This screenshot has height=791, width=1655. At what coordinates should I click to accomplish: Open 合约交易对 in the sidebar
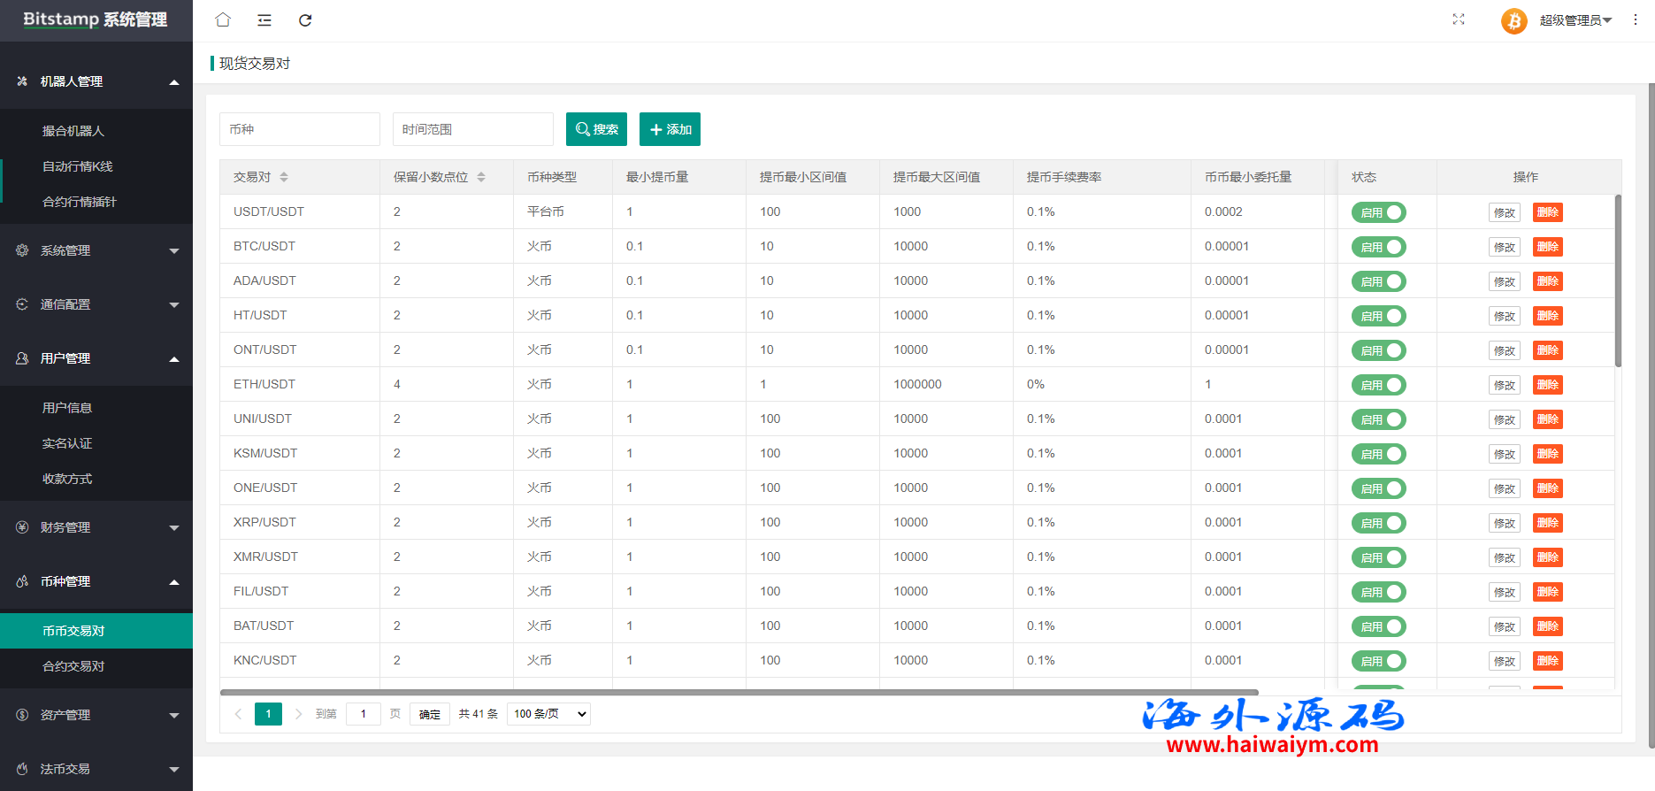[x=73, y=666]
